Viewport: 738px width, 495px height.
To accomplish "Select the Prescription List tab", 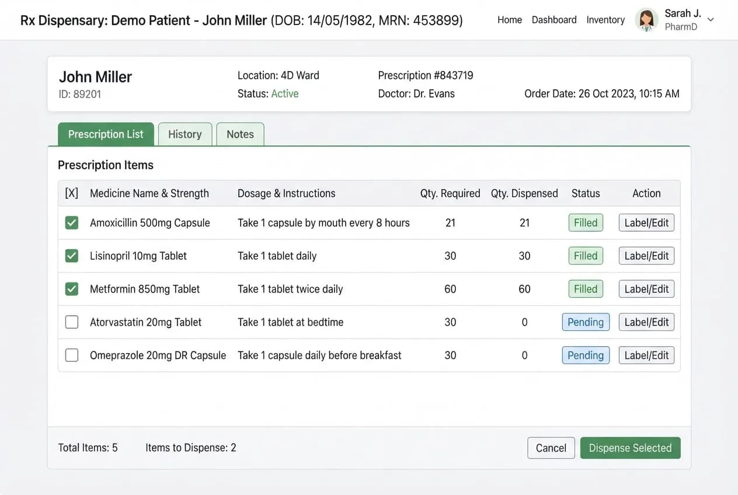I will pyautogui.click(x=106, y=134).
